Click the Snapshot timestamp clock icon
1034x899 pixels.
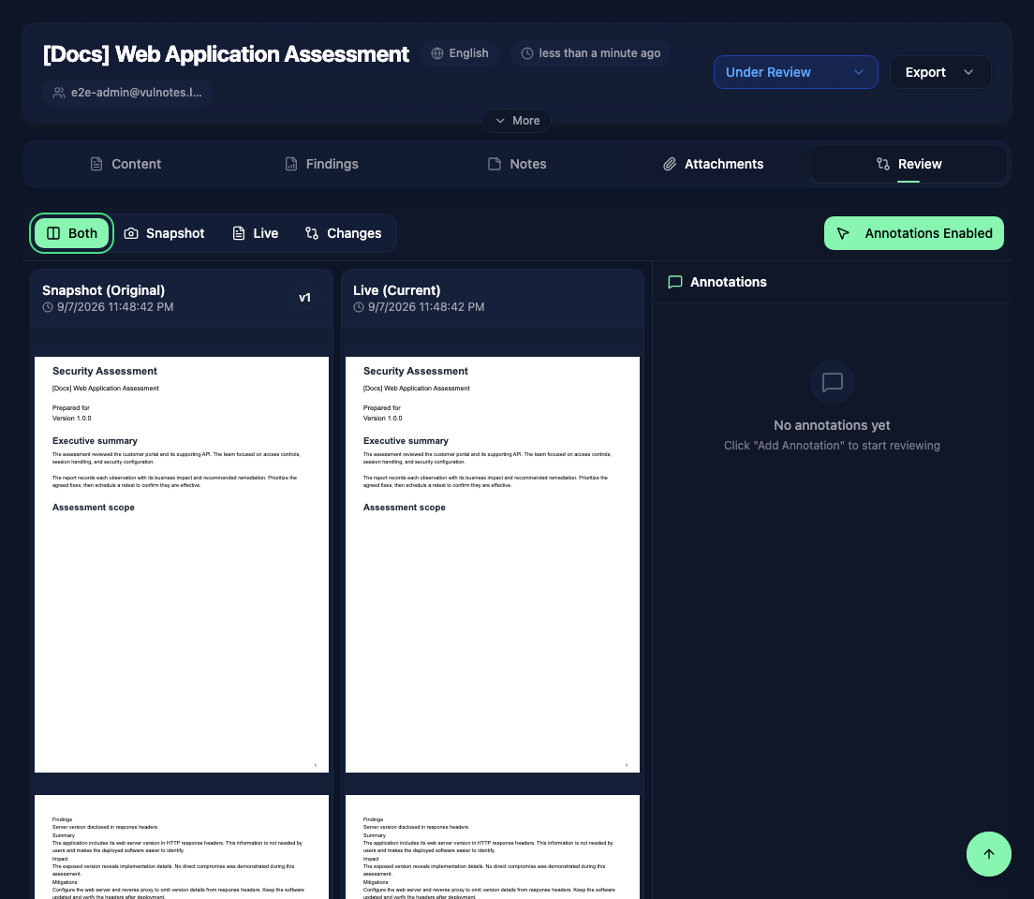[x=48, y=307]
